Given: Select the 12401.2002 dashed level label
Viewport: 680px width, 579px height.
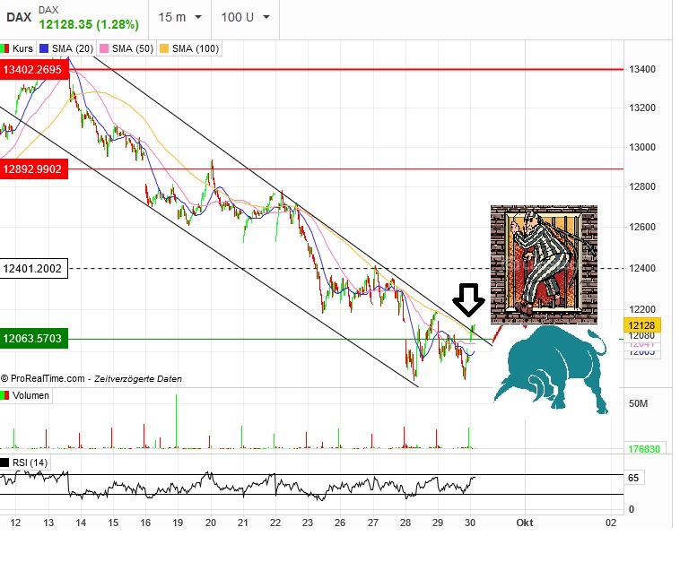Looking at the screenshot, I should pyautogui.click(x=34, y=269).
